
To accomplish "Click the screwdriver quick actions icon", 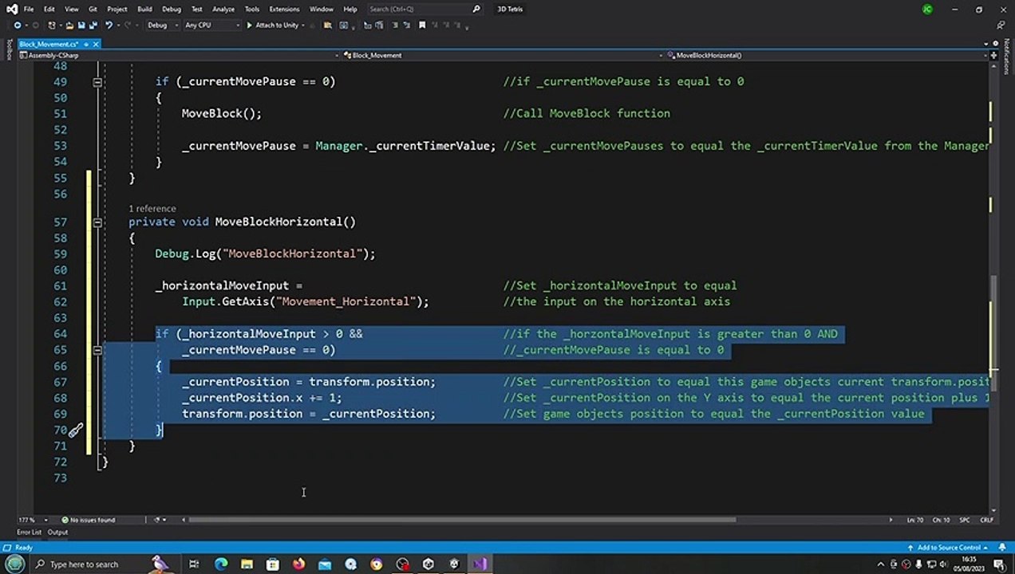I will (x=75, y=431).
